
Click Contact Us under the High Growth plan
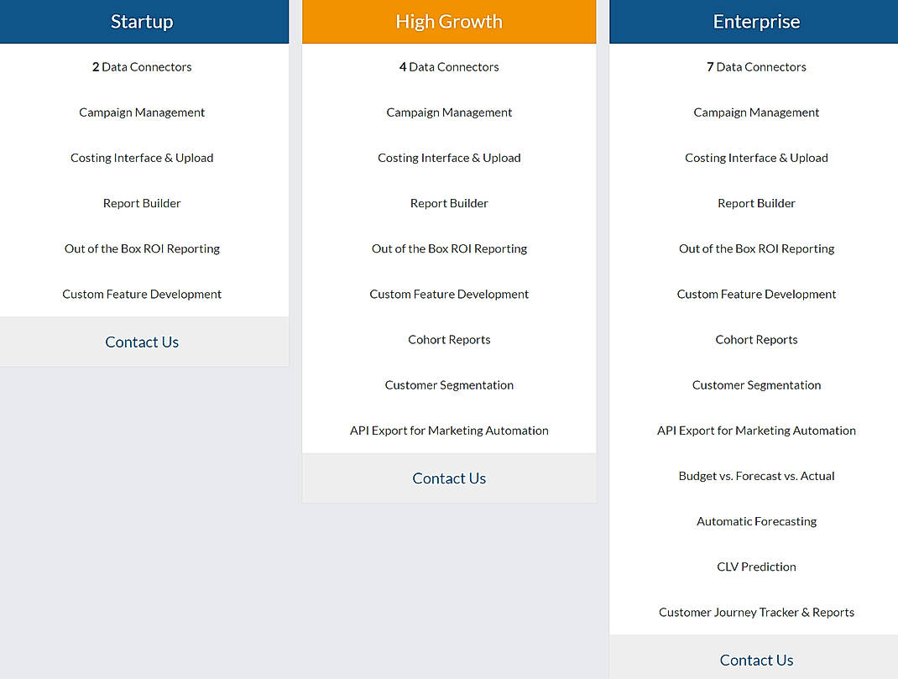(x=449, y=478)
